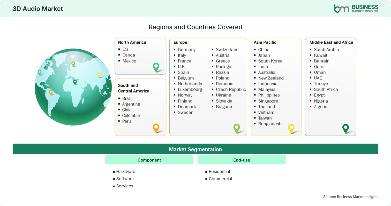Viewport: 391px width, 206px height.
Task: Click 'Regions and Countries Covered' heading
Action: [195, 27]
